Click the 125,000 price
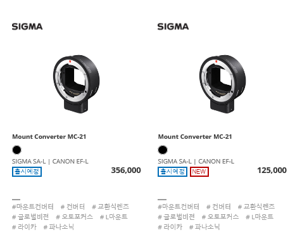Screen dimensions: 295x244 [x=272, y=170]
